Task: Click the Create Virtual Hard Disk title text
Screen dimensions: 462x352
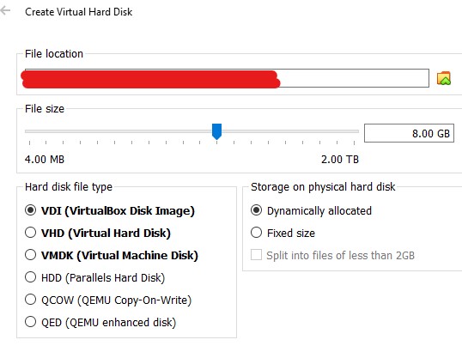Action: click(79, 12)
